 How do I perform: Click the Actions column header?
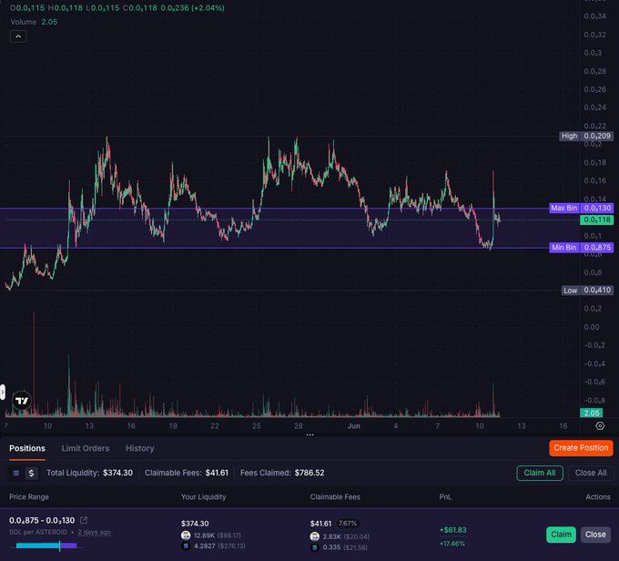click(598, 497)
